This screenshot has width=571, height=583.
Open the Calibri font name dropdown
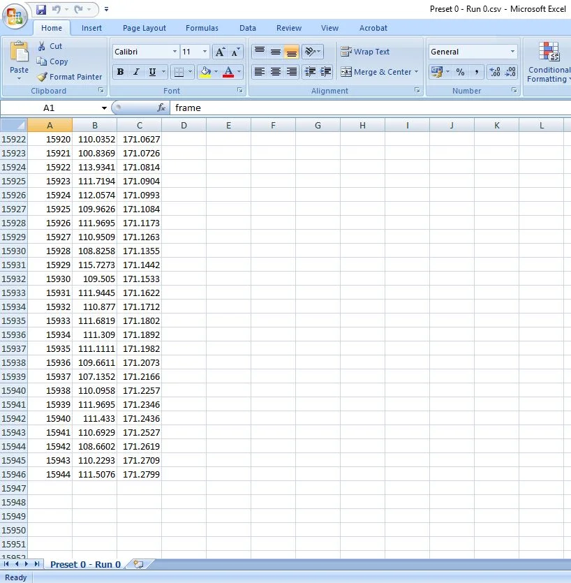click(x=175, y=52)
